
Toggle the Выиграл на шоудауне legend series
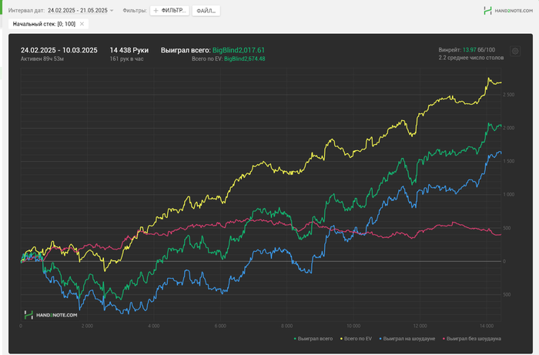tap(407, 339)
